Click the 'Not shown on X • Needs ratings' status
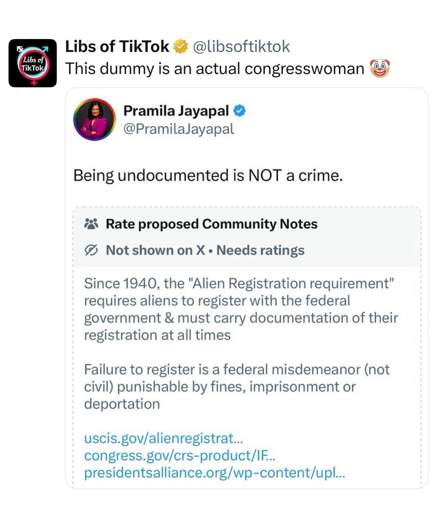The width and height of the screenshot is (438, 526). [x=205, y=250]
